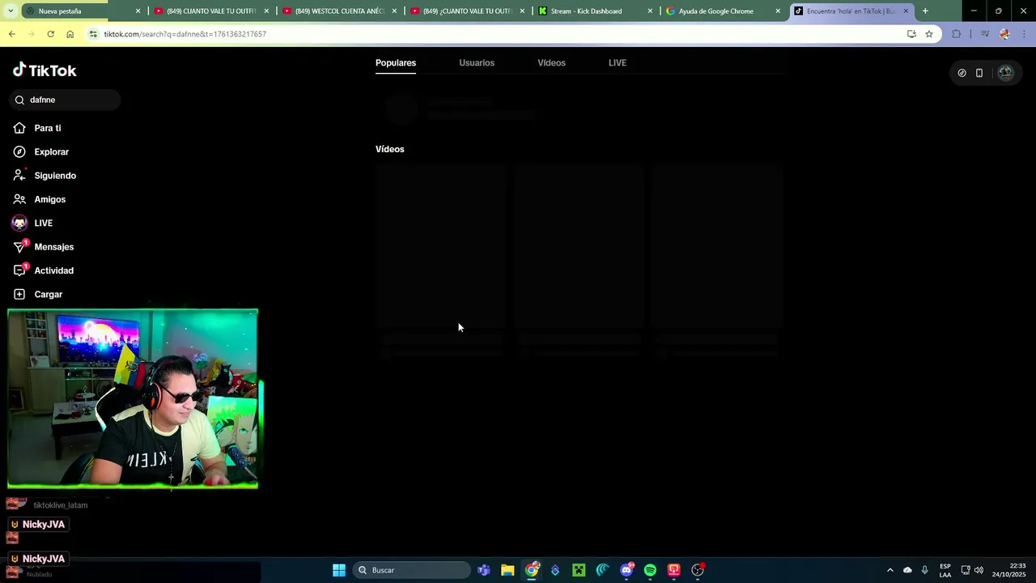1036x583 pixels.
Task: Click the search magnifier icon beside 'dafnne'
Action: click(19, 100)
